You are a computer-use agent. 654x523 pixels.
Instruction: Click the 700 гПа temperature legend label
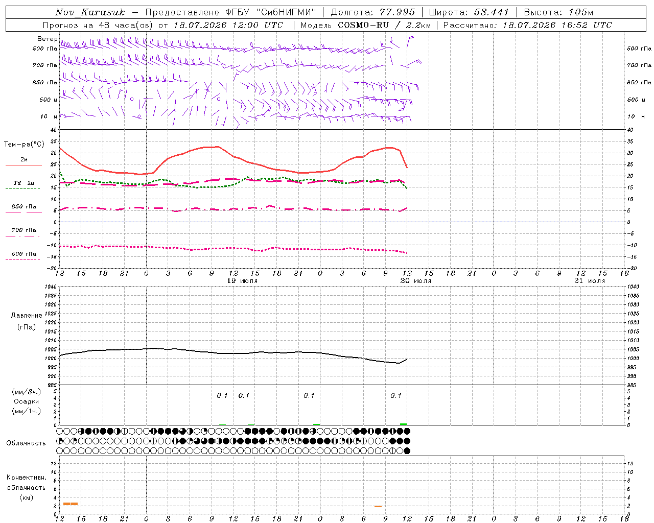24,230
